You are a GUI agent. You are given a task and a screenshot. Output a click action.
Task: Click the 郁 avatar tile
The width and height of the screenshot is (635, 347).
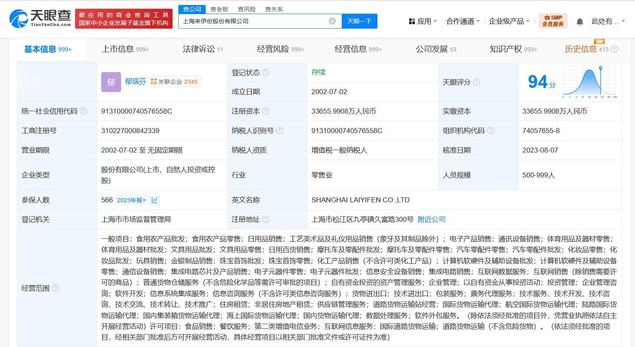coord(111,82)
